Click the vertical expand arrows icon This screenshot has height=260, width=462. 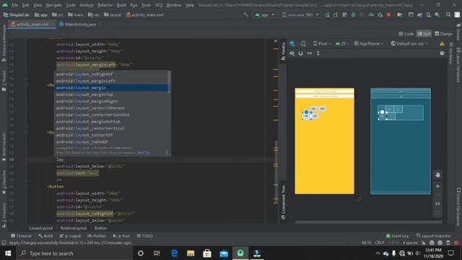(x=318, y=53)
